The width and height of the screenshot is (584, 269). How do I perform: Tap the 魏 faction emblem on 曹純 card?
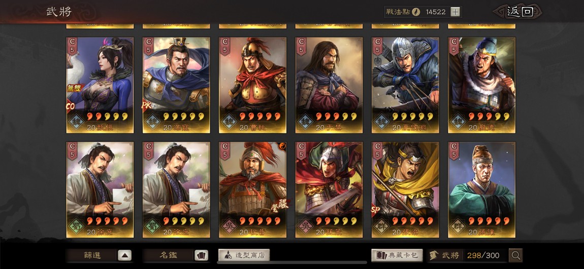click(228, 121)
